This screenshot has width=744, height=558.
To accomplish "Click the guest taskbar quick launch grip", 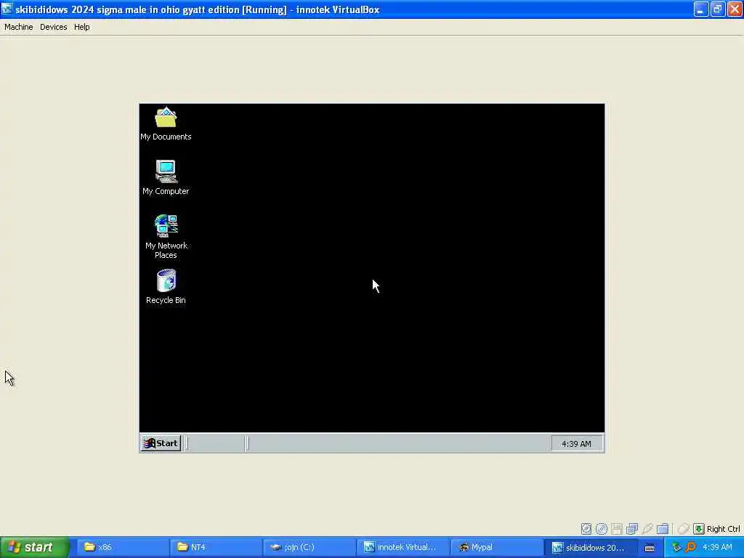I will 187,443.
